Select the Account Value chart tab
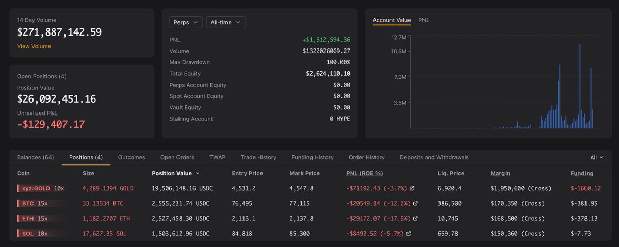Screen dimensions: 619x247 tap(392, 20)
